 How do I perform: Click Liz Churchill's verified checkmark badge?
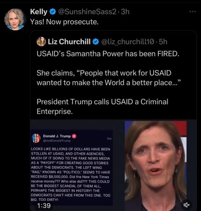(96, 42)
